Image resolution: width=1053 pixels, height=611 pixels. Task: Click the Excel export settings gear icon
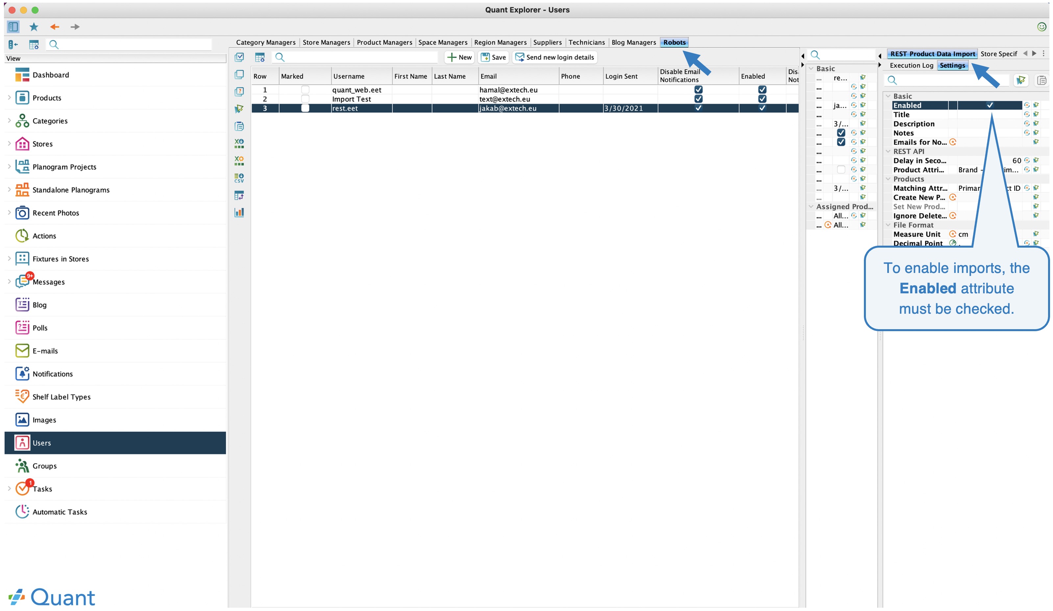tap(239, 160)
